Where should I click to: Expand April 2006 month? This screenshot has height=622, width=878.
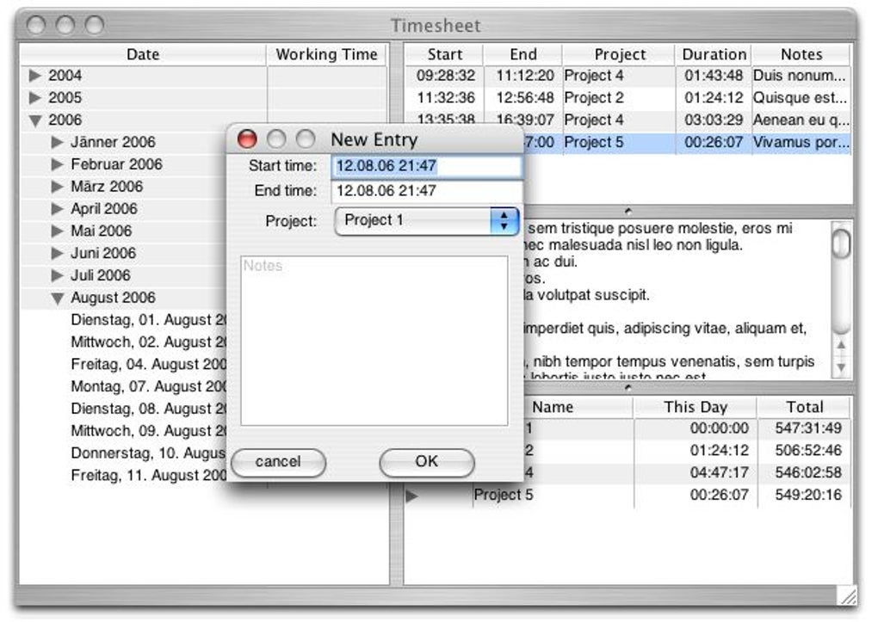57,209
